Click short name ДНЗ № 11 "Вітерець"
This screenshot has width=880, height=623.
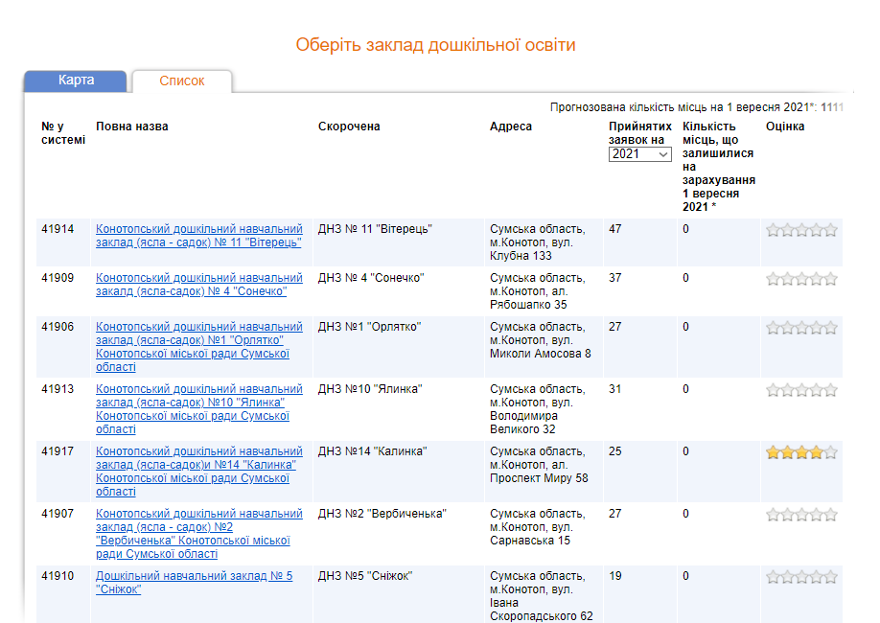coord(375,229)
